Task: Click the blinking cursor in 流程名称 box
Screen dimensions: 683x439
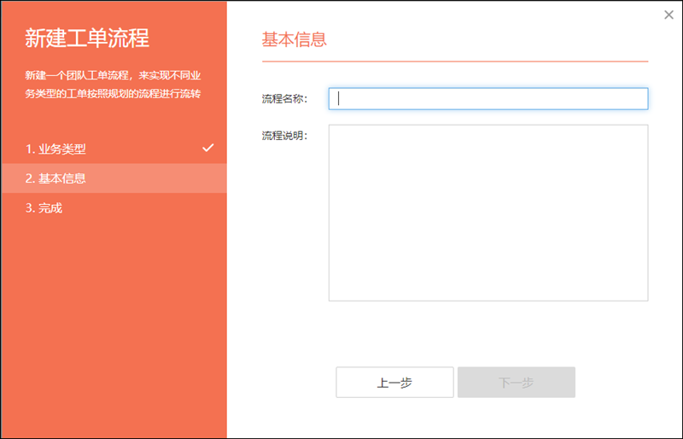Action: click(x=339, y=98)
